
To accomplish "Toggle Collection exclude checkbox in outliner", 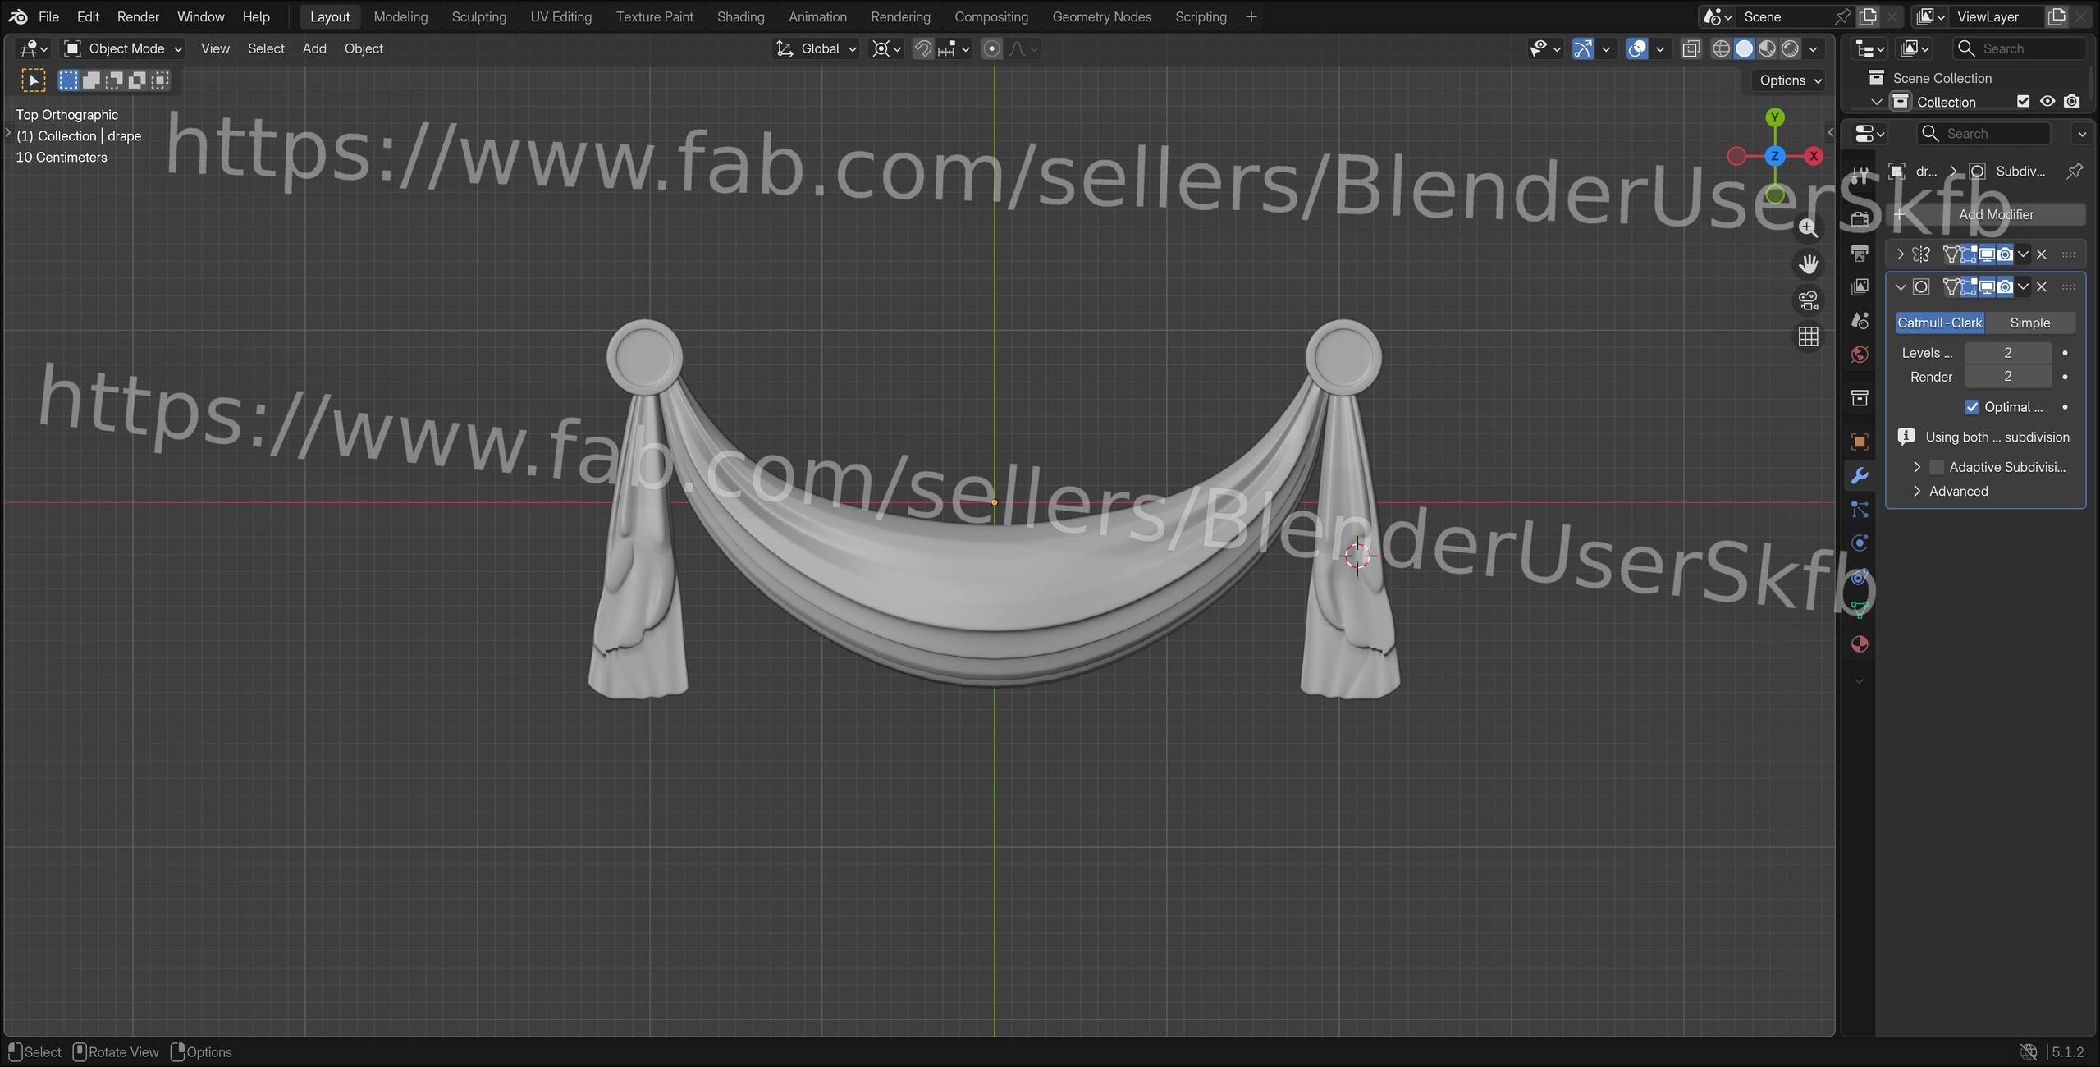I will coord(2023,102).
